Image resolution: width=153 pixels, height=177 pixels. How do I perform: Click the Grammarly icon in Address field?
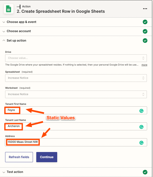point(141,143)
